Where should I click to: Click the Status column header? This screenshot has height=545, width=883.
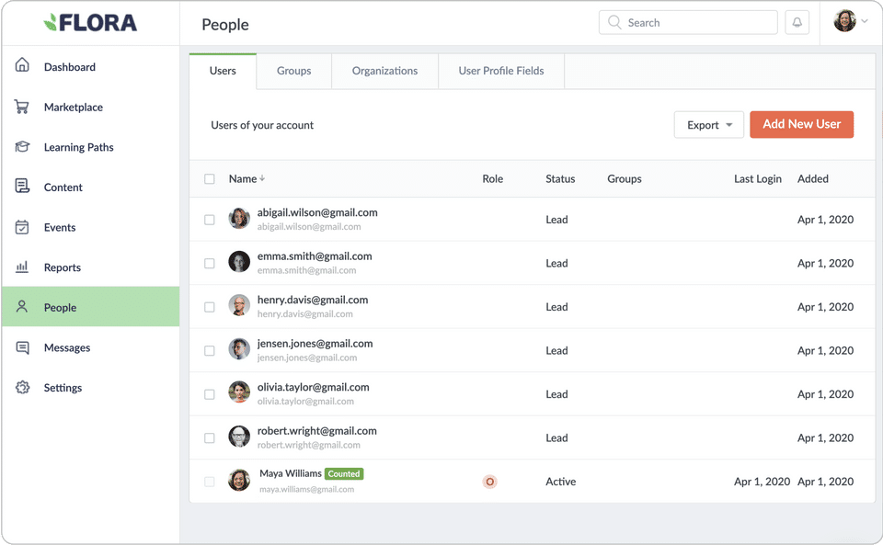pos(560,179)
